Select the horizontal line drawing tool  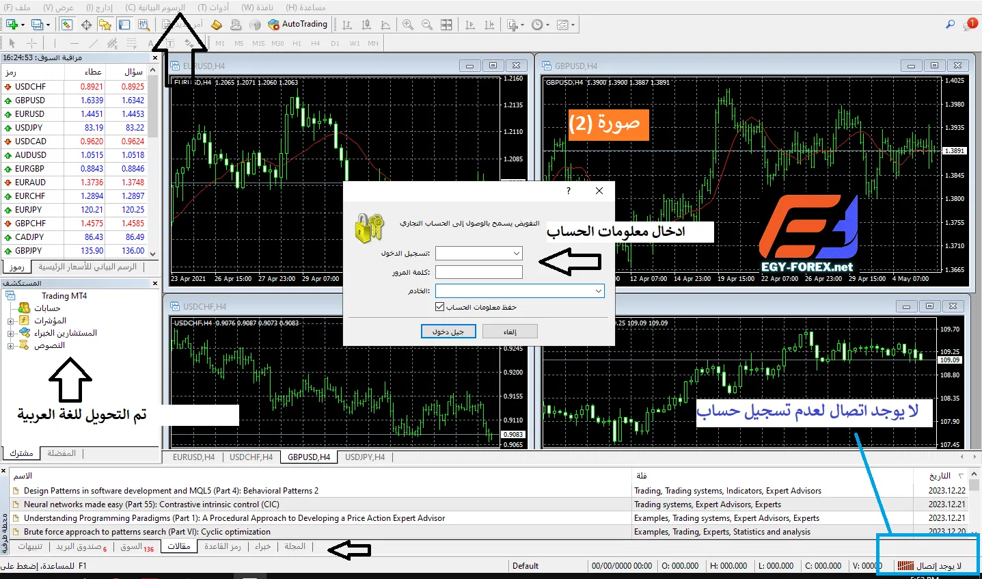point(74,43)
